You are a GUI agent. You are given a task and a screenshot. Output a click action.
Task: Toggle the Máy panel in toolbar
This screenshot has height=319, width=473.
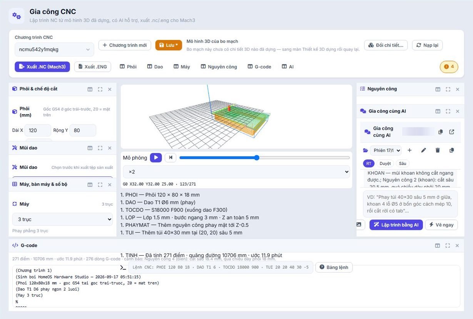pos(182,67)
